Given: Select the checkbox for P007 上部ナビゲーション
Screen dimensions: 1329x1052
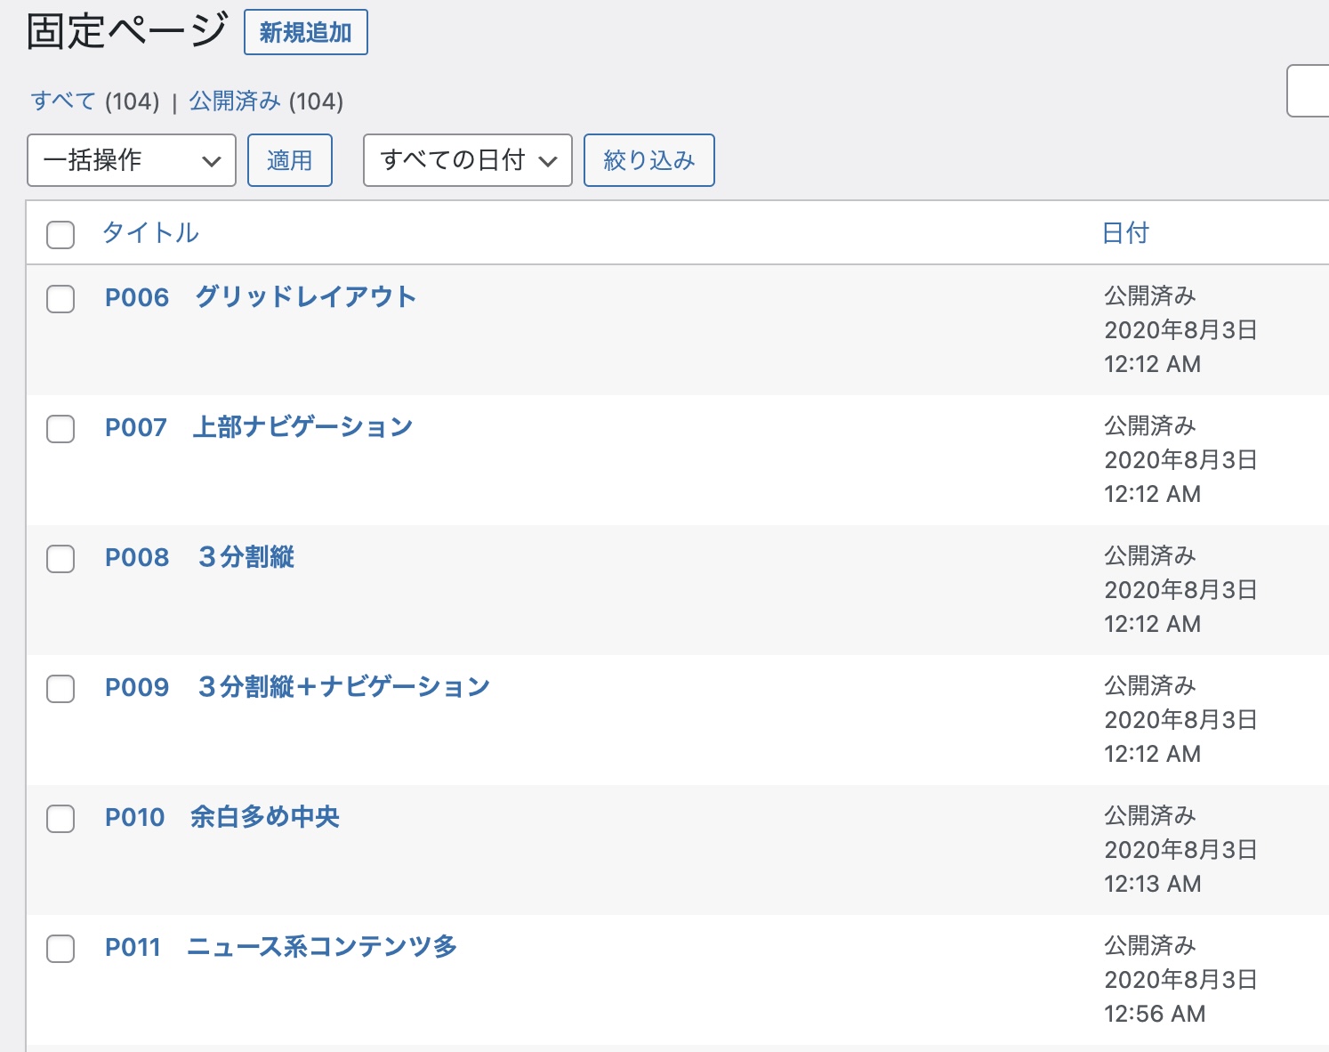Looking at the screenshot, I should (x=60, y=429).
